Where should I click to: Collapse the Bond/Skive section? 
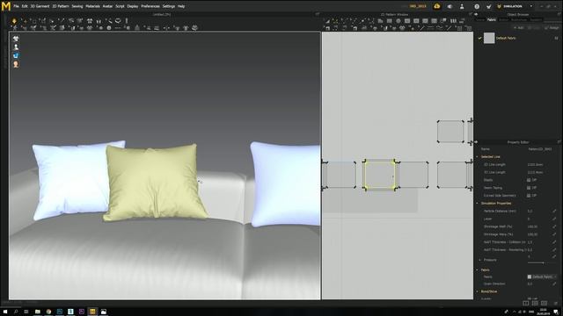pyautogui.click(x=478, y=291)
